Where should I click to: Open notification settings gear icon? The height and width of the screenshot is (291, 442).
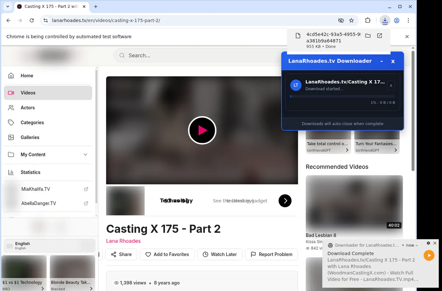[428, 243]
